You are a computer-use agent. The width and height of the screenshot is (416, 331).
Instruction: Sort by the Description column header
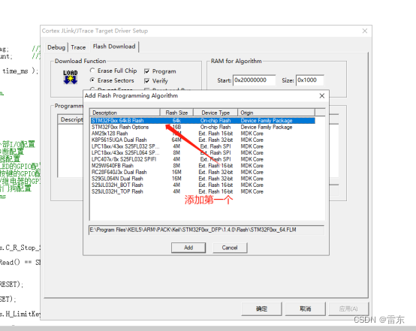pos(125,113)
